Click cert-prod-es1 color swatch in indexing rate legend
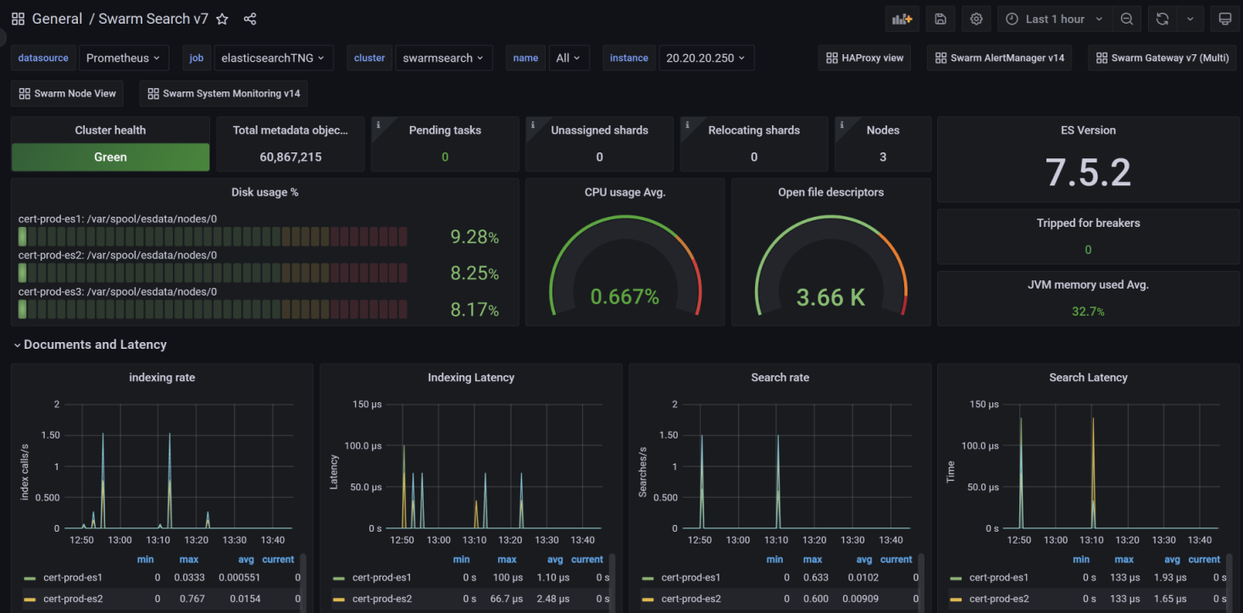1243x613 pixels. pyautogui.click(x=30, y=578)
